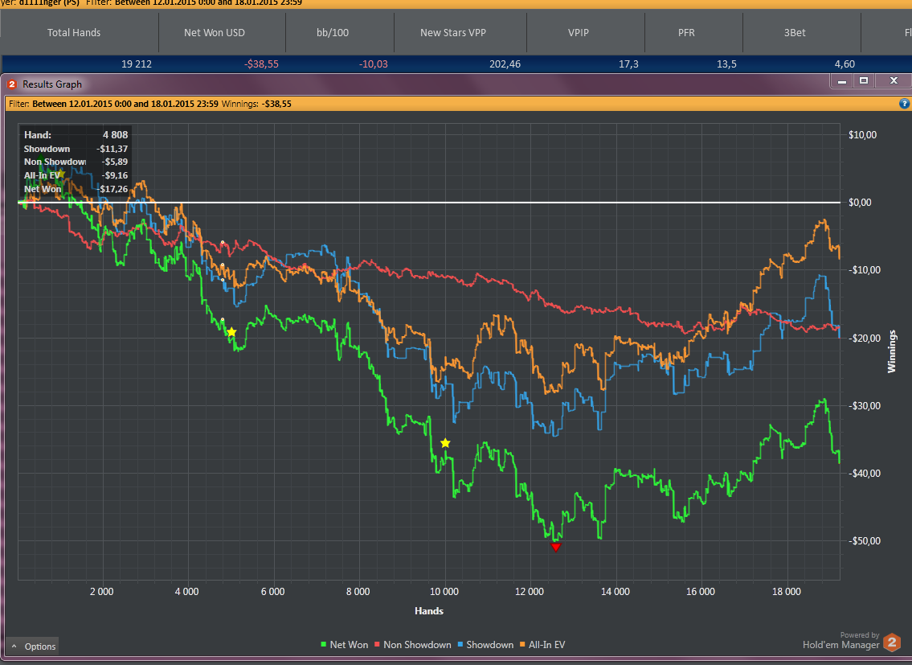This screenshot has height=665, width=912.
Task: Toggle the Showdown legend entry
Action: pos(485,645)
